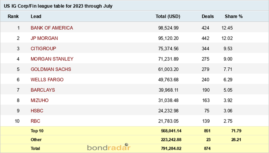
Task: Select total value 21,783.05
Action: (168, 121)
